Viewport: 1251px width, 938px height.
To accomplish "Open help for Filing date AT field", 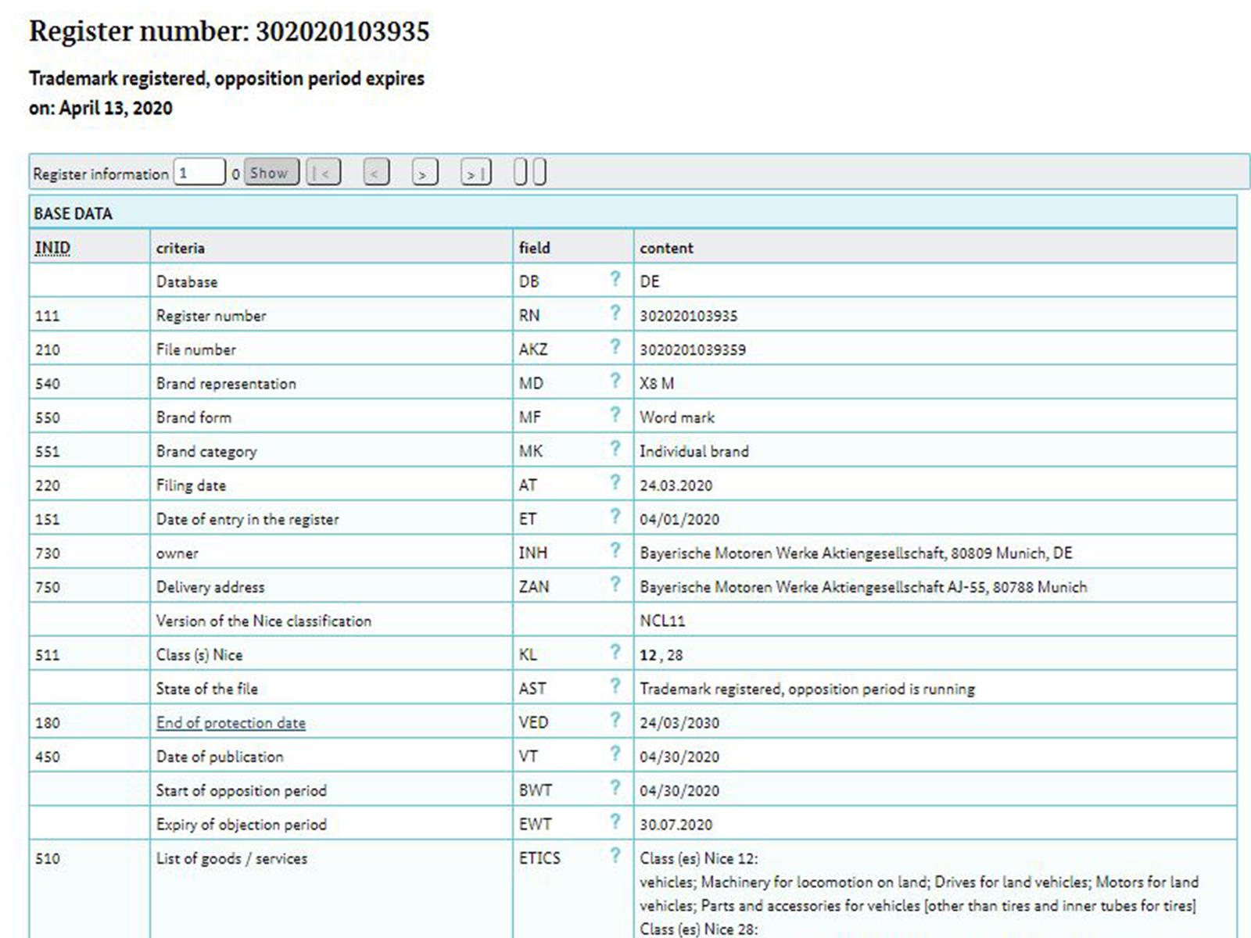I will 615,482.
